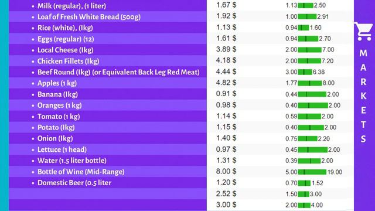Click the 3.00 $ price value
This screenshot has height=211, width=375.
click(226, 205)
